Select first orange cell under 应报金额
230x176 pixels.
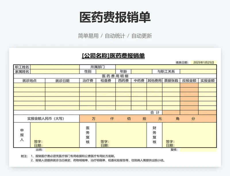tap(189, 85)
